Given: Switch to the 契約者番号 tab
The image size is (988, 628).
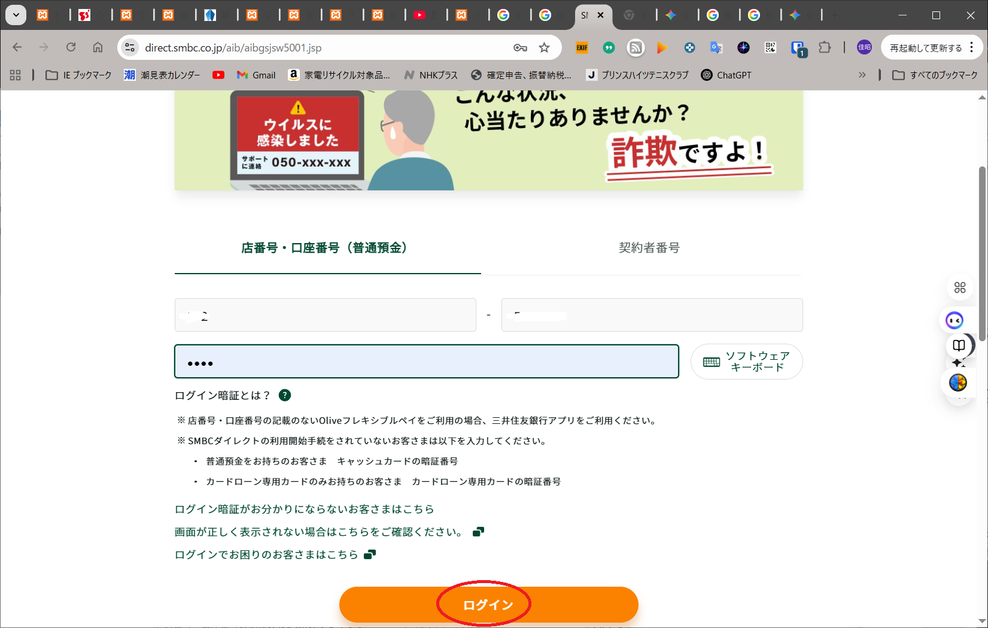Looking at the screenshot, I should [649, 248].
